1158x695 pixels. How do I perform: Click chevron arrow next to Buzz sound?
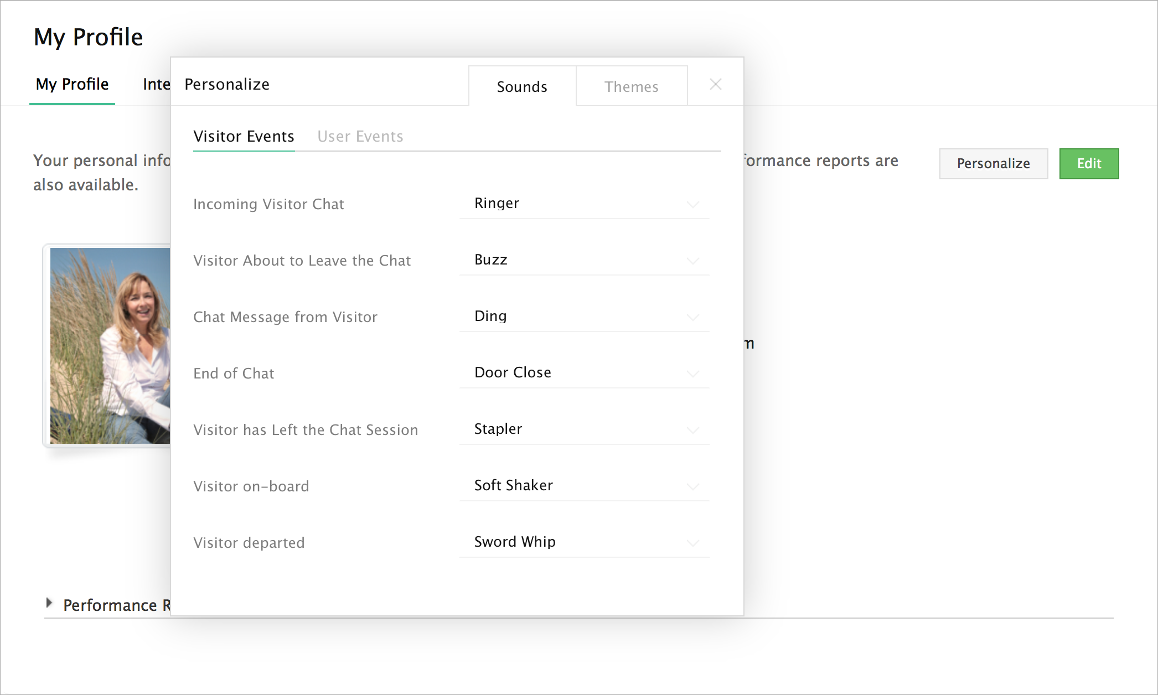692,261
